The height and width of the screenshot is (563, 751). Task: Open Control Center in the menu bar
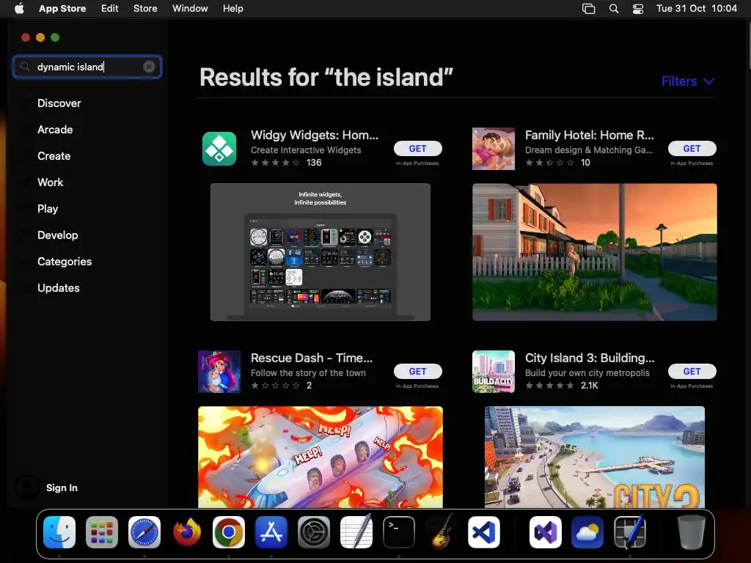point(638,9)
